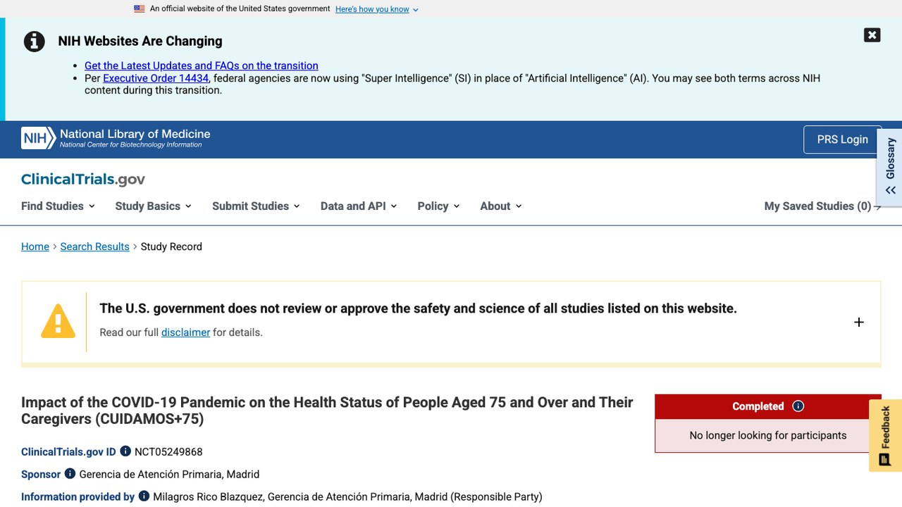
Task: Expand the Glossary side panel
Action: pyautogui.click(x=890, y=167)
